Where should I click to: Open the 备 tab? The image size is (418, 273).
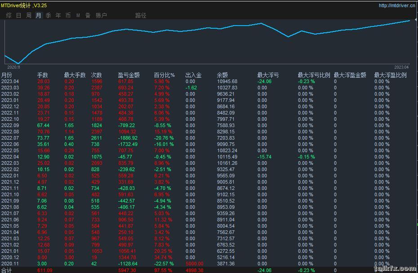point(88,15)
